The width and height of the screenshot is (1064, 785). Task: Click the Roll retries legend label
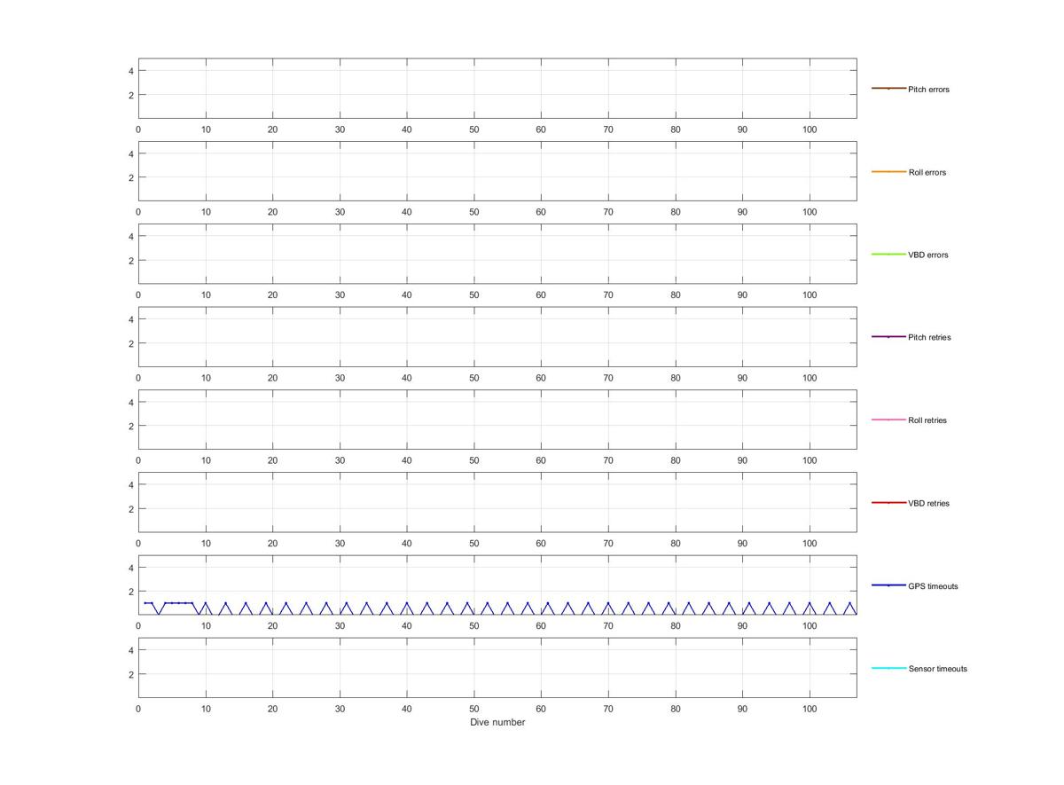coord(927,420)
